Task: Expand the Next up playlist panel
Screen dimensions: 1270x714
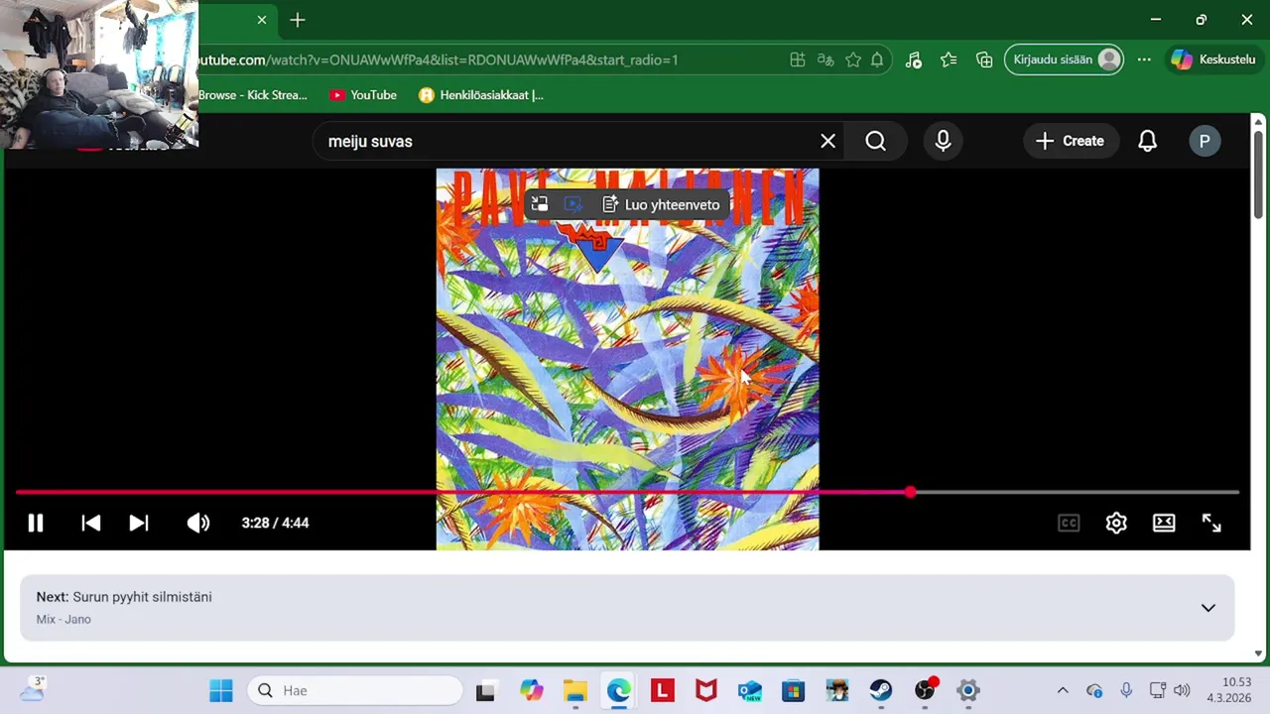Action: point(1207,608)
